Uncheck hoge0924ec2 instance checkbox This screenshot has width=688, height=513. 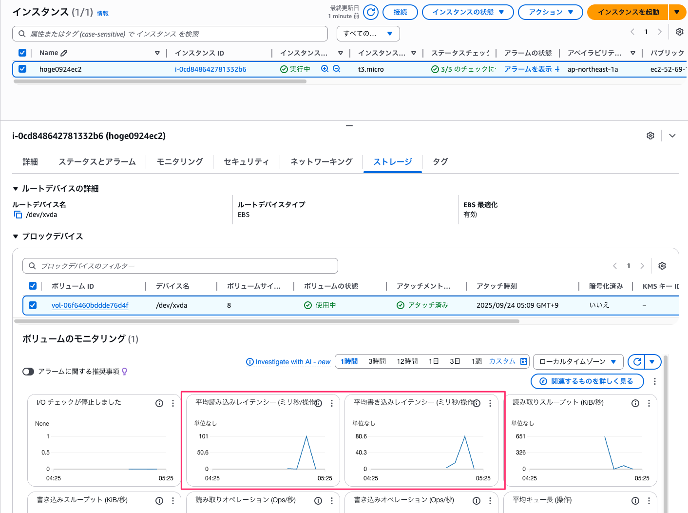(x=22, y=69)
